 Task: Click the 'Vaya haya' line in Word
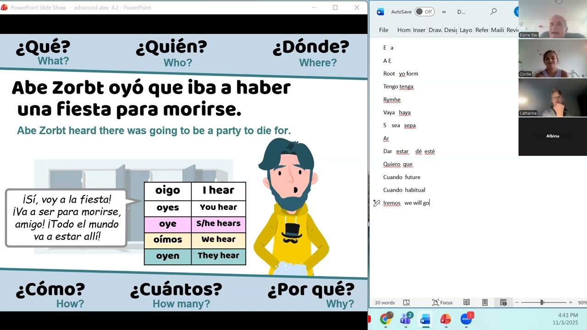click(397, 112)
